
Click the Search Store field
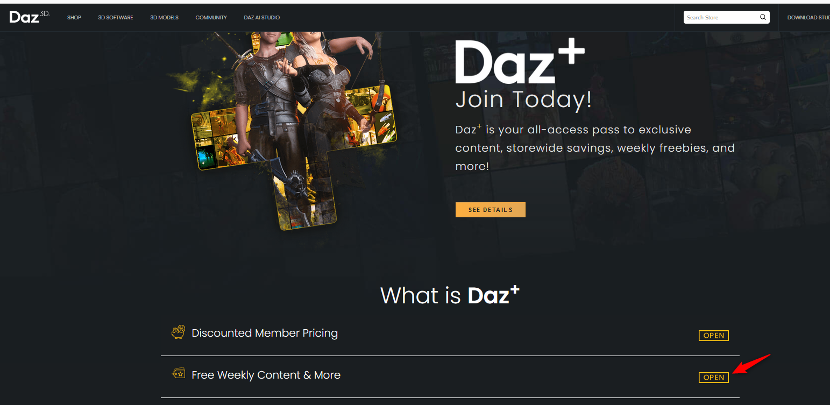tap(721, 17)
